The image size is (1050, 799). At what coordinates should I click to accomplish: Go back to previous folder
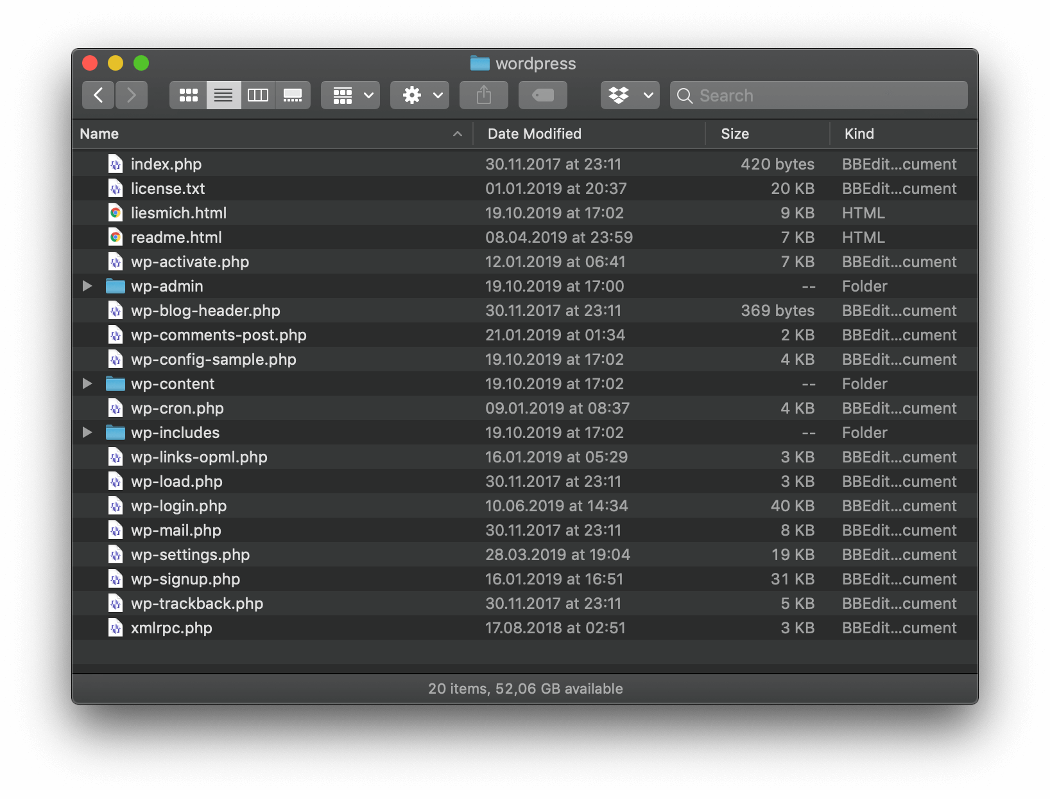pyautogui.click(x=98, y=95)
